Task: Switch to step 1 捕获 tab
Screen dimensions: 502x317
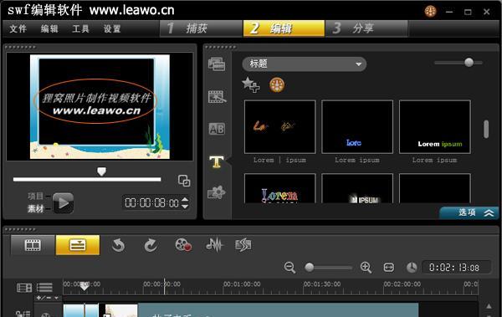Action: pyautogui.click(x=201, y=28)
